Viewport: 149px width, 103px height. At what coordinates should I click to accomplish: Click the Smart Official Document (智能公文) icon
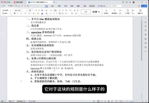coord(140,12)
